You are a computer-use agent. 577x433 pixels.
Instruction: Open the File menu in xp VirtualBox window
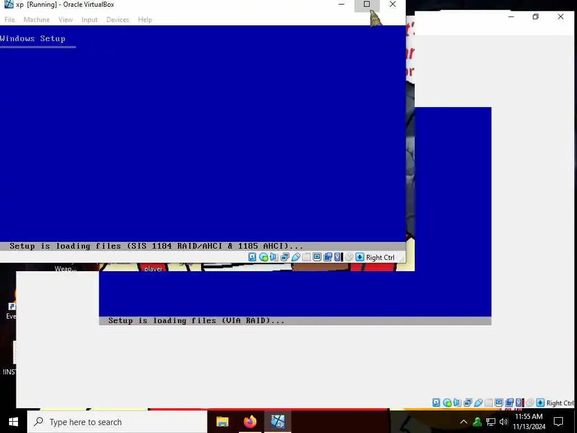click(x=10, y=20)
